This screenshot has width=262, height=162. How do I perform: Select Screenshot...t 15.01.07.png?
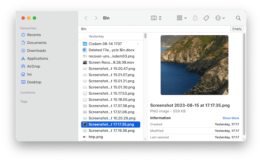pos(111,75)
